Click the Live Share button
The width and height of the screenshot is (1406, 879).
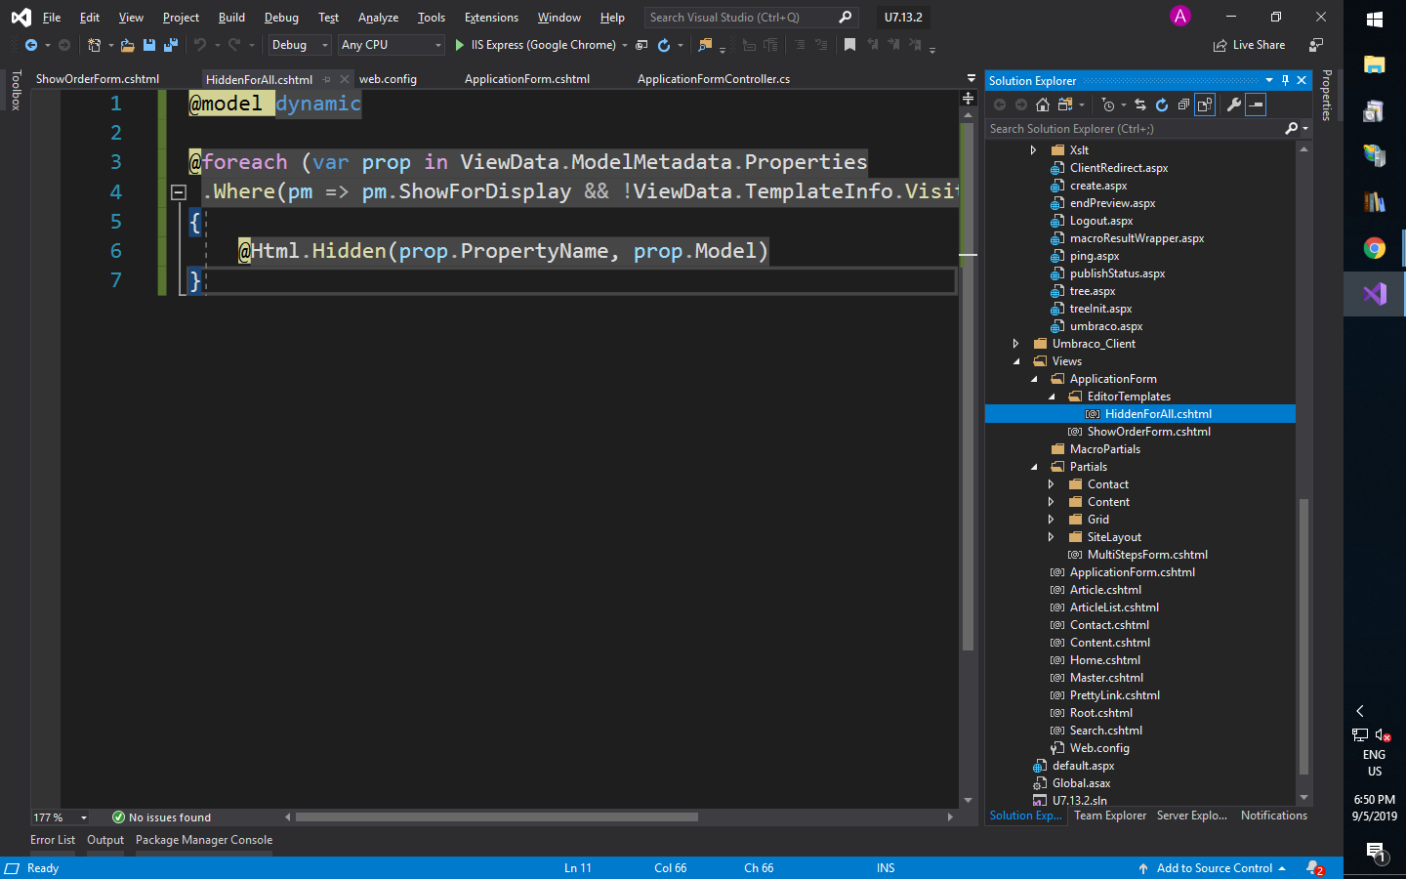[1249, 45]
